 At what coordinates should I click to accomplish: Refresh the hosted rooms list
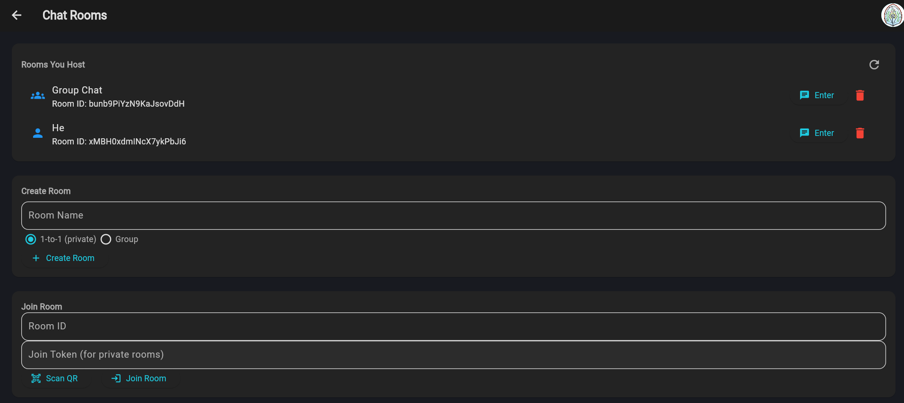tap(874, 65)
